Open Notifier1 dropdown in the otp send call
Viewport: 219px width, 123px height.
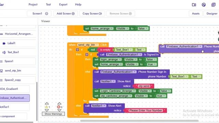[x=108, y=81]
